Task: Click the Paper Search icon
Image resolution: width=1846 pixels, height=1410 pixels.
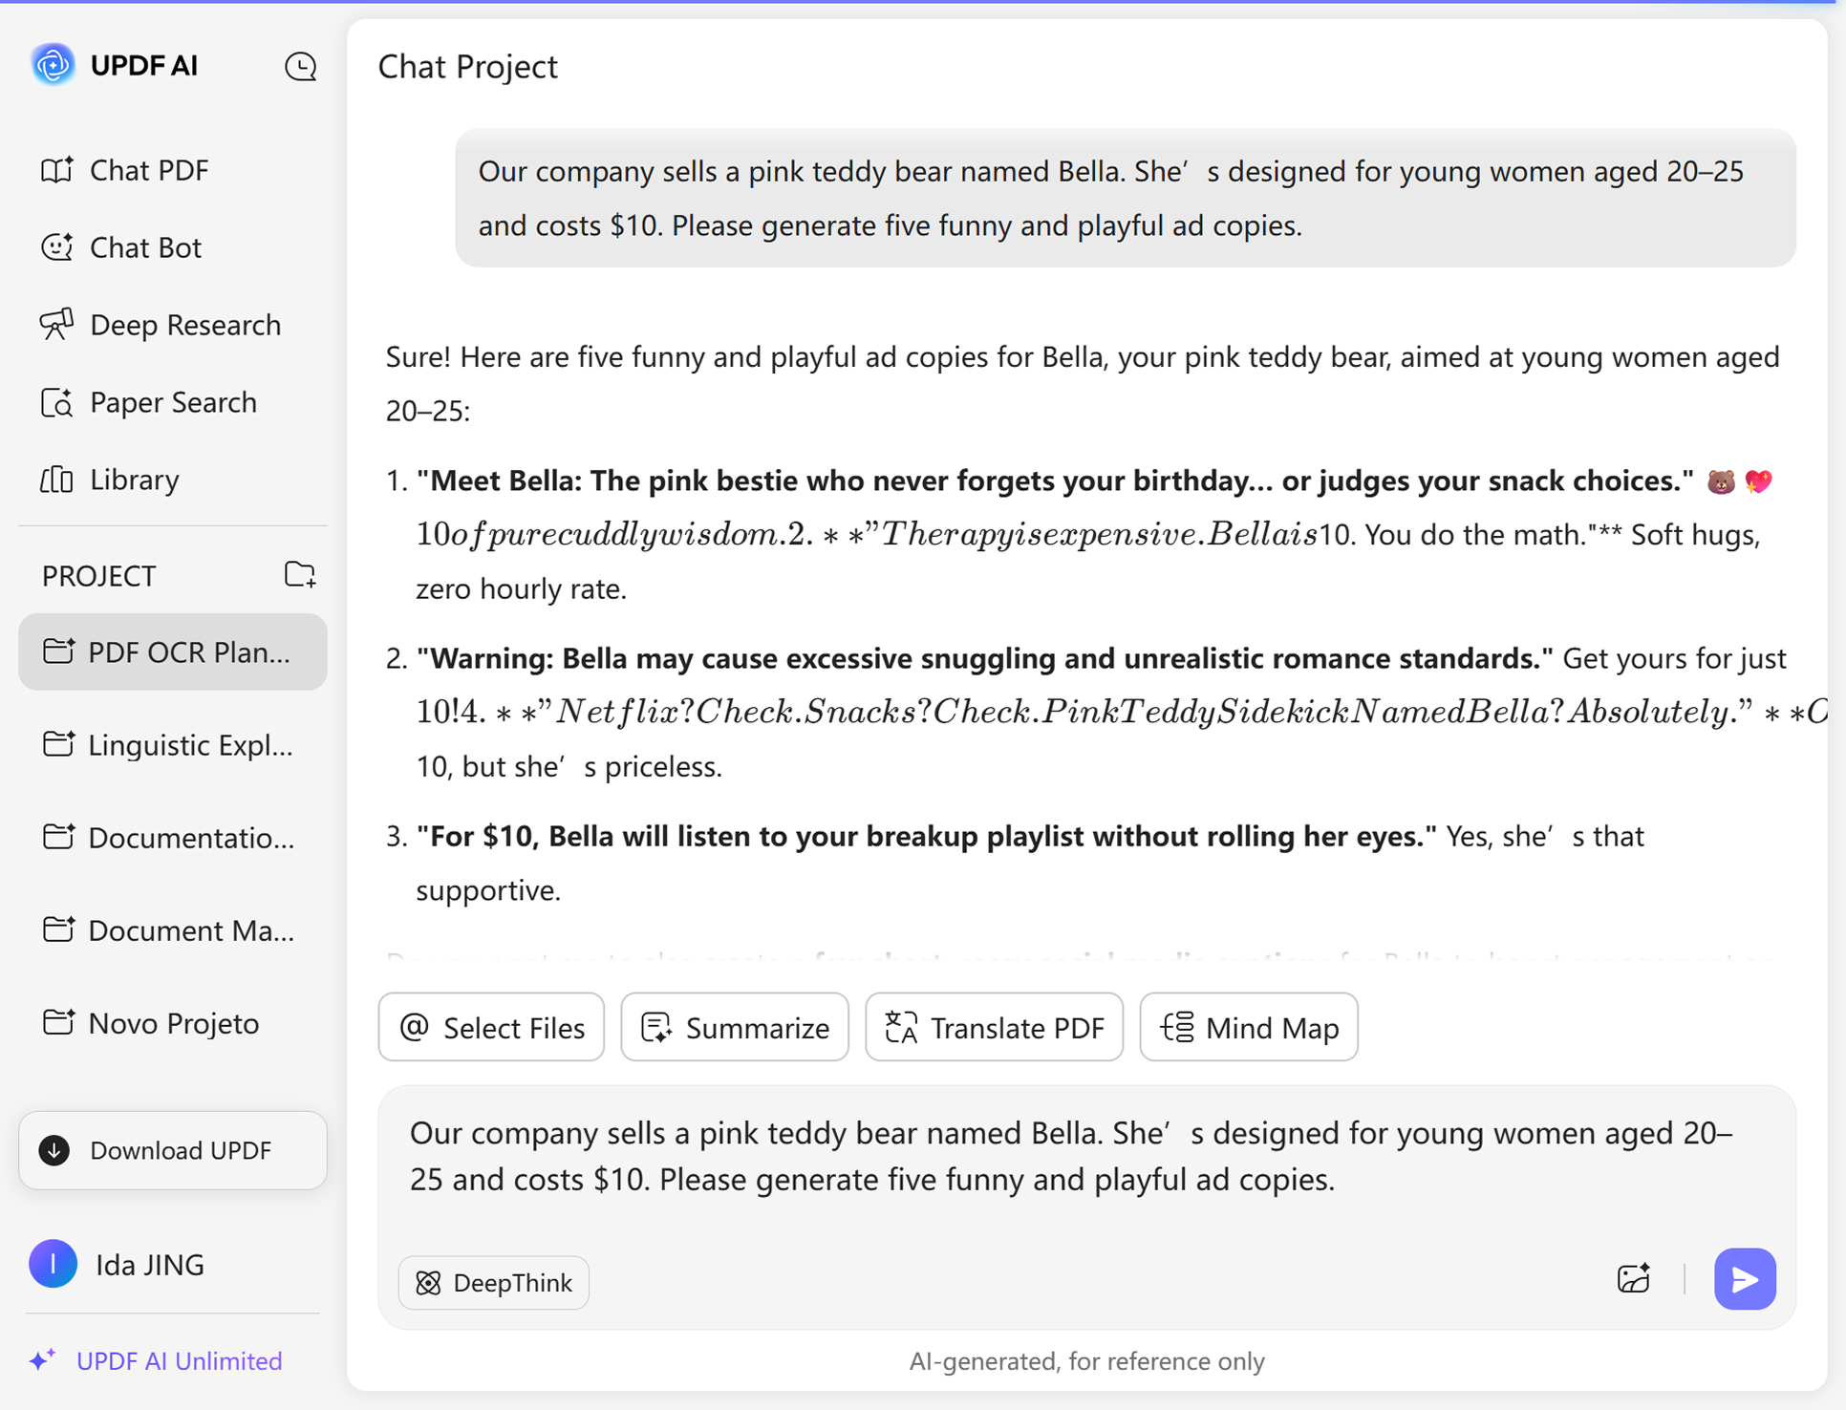Action: [56, 402]
